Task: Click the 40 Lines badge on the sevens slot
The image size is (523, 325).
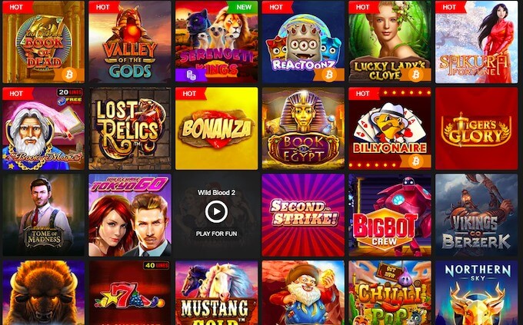Action: click(156, 266)
